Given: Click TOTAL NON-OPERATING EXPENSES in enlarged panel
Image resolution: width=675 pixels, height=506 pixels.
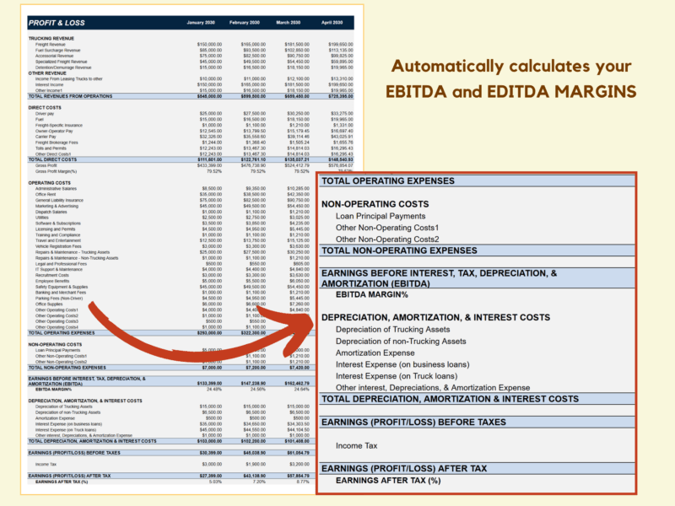Looking at the screenshot, I should tap(399, 250).
